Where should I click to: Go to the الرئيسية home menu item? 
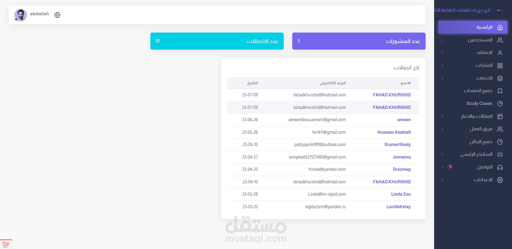[473, 27]
